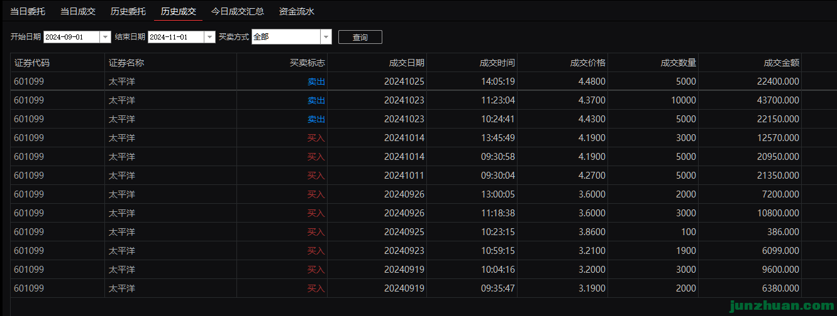Screen dimensions: 837x316
Task: Select the trade time 11:18:38
Action: coord(498,213)
